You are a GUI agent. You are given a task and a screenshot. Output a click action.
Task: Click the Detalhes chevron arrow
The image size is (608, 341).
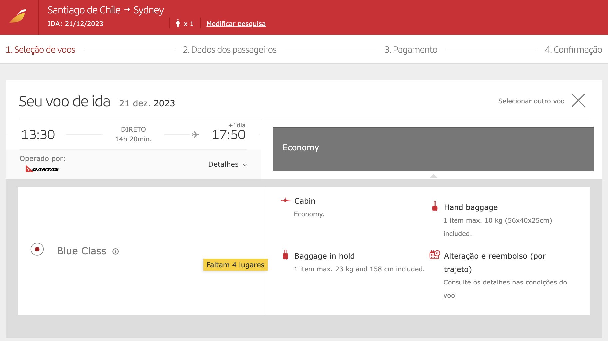[245, 165]
